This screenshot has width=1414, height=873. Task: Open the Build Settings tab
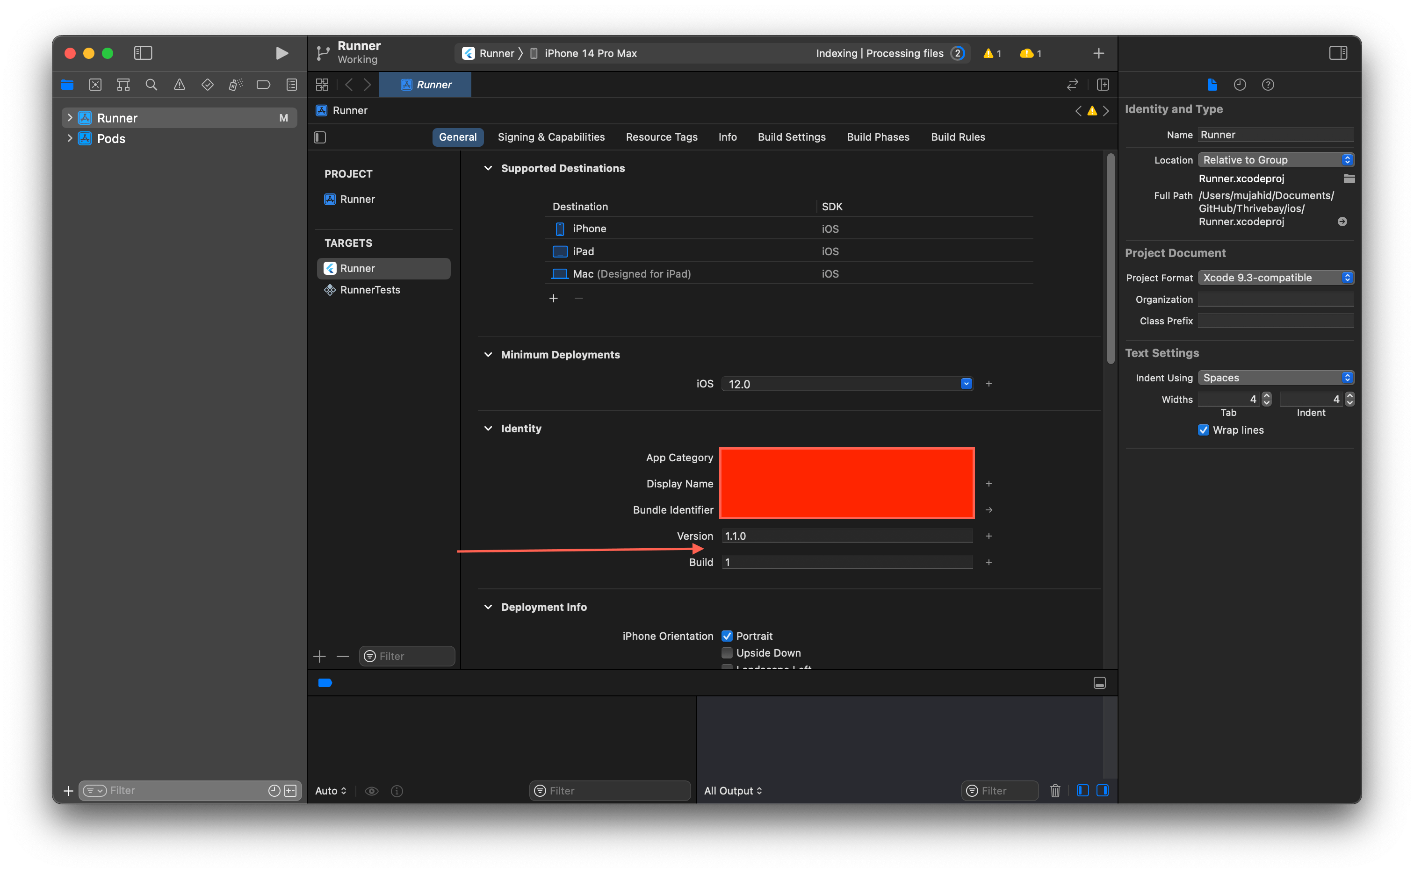pos(791,137)
